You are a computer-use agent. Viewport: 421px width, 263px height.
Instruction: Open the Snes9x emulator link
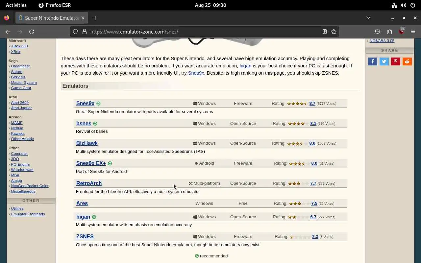tap(85, 103)
